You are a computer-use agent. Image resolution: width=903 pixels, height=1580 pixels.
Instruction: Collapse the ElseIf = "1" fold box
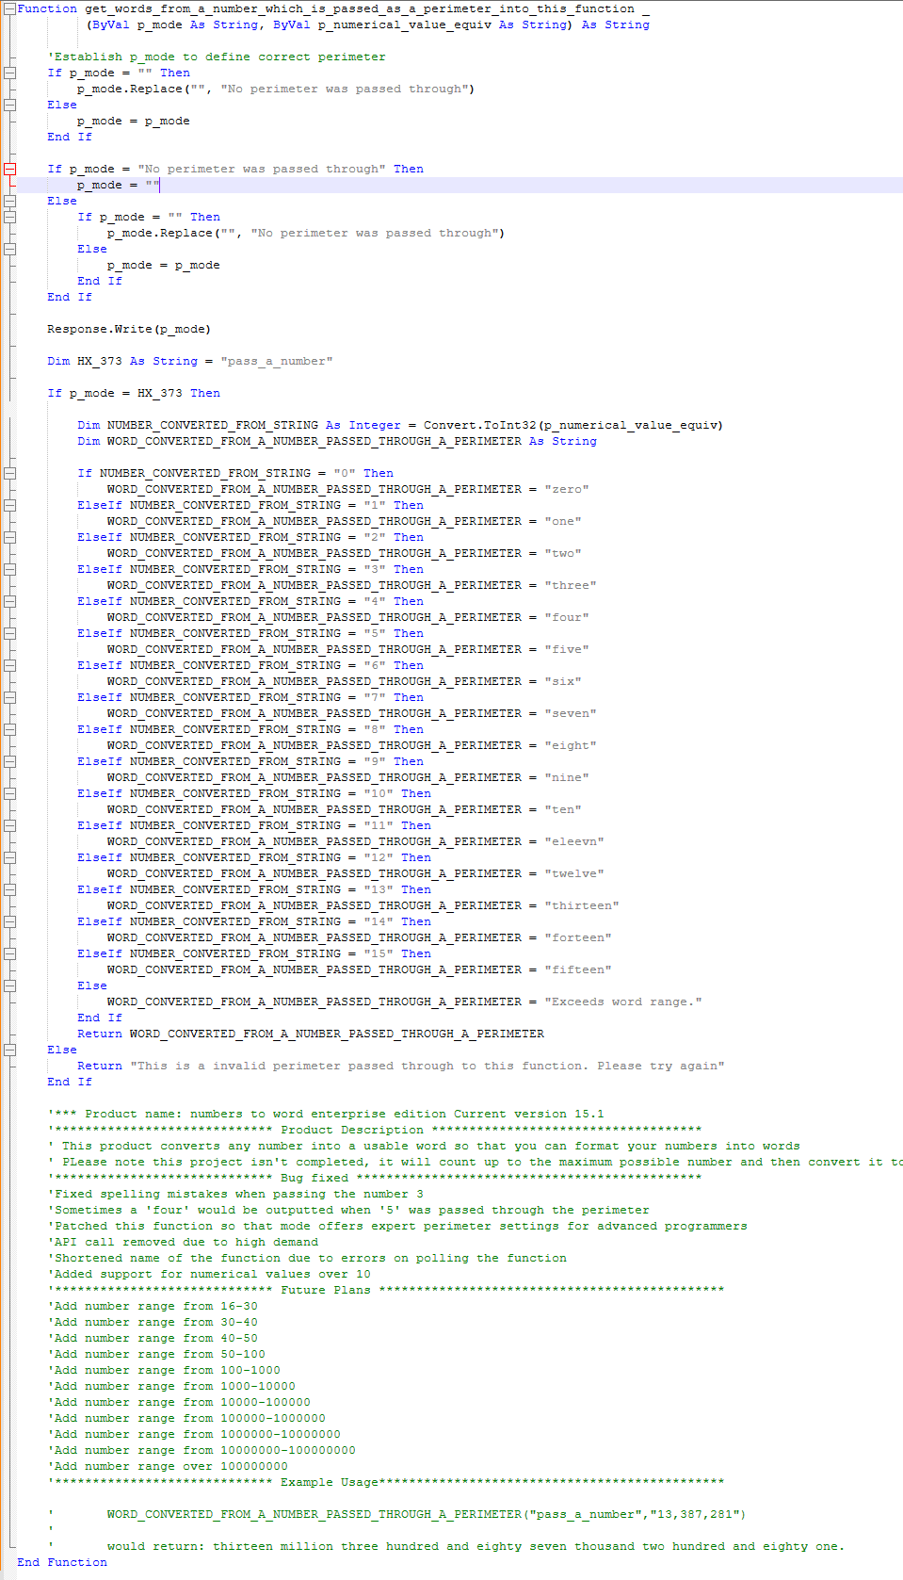[x=9, y=505]
